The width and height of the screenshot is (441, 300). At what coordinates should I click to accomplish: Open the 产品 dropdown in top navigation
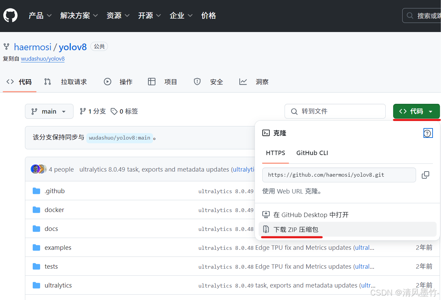(40, 15)
